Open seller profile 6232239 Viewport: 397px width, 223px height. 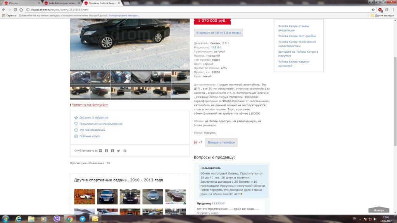pos(218,204)
